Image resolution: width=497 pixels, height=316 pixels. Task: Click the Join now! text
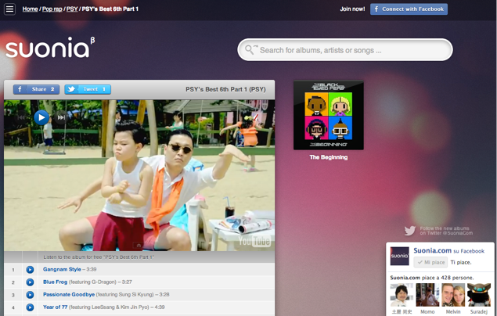click(x=352, y=9)
